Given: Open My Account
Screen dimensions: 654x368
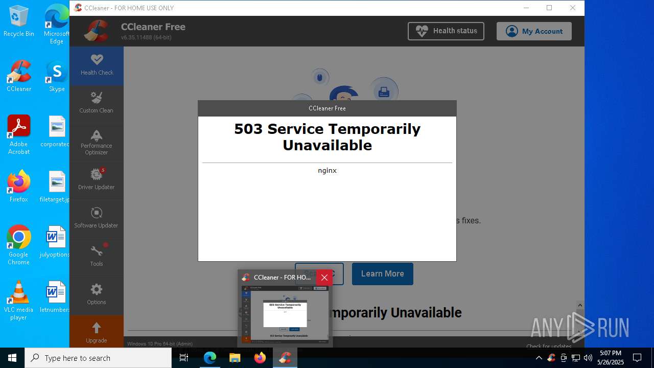Looking at the screenshot, I should coord(534,31).
